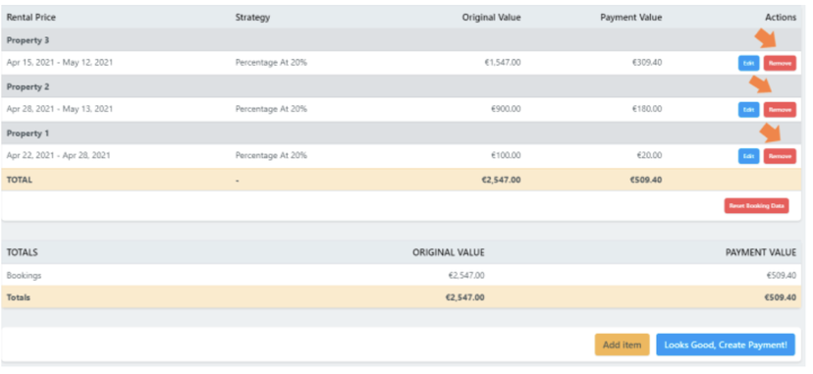813x374 pixels.
Task: Edit the Property 2 rental entry
Action: [x=749, y=110]
